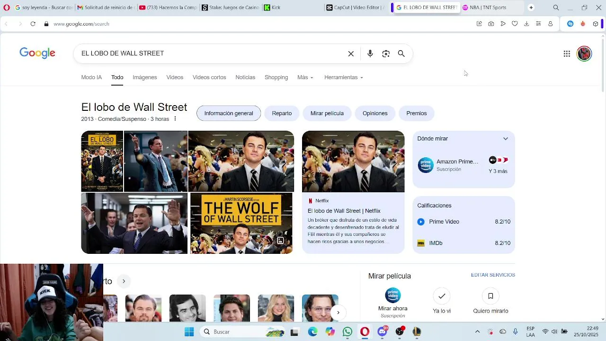
Task: Open 'The Wolf of Wall Street' title thumbnail
Action: point(241,223)
